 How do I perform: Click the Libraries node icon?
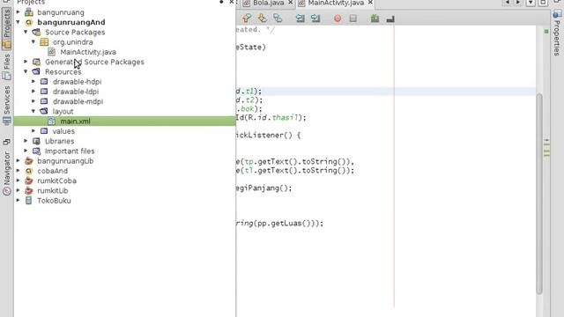tap(36, 141)
